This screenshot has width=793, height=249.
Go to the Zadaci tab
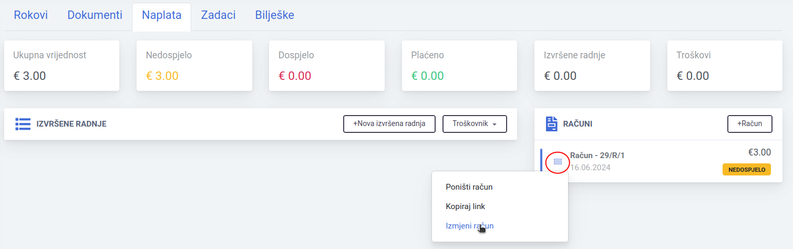[218, 15]
